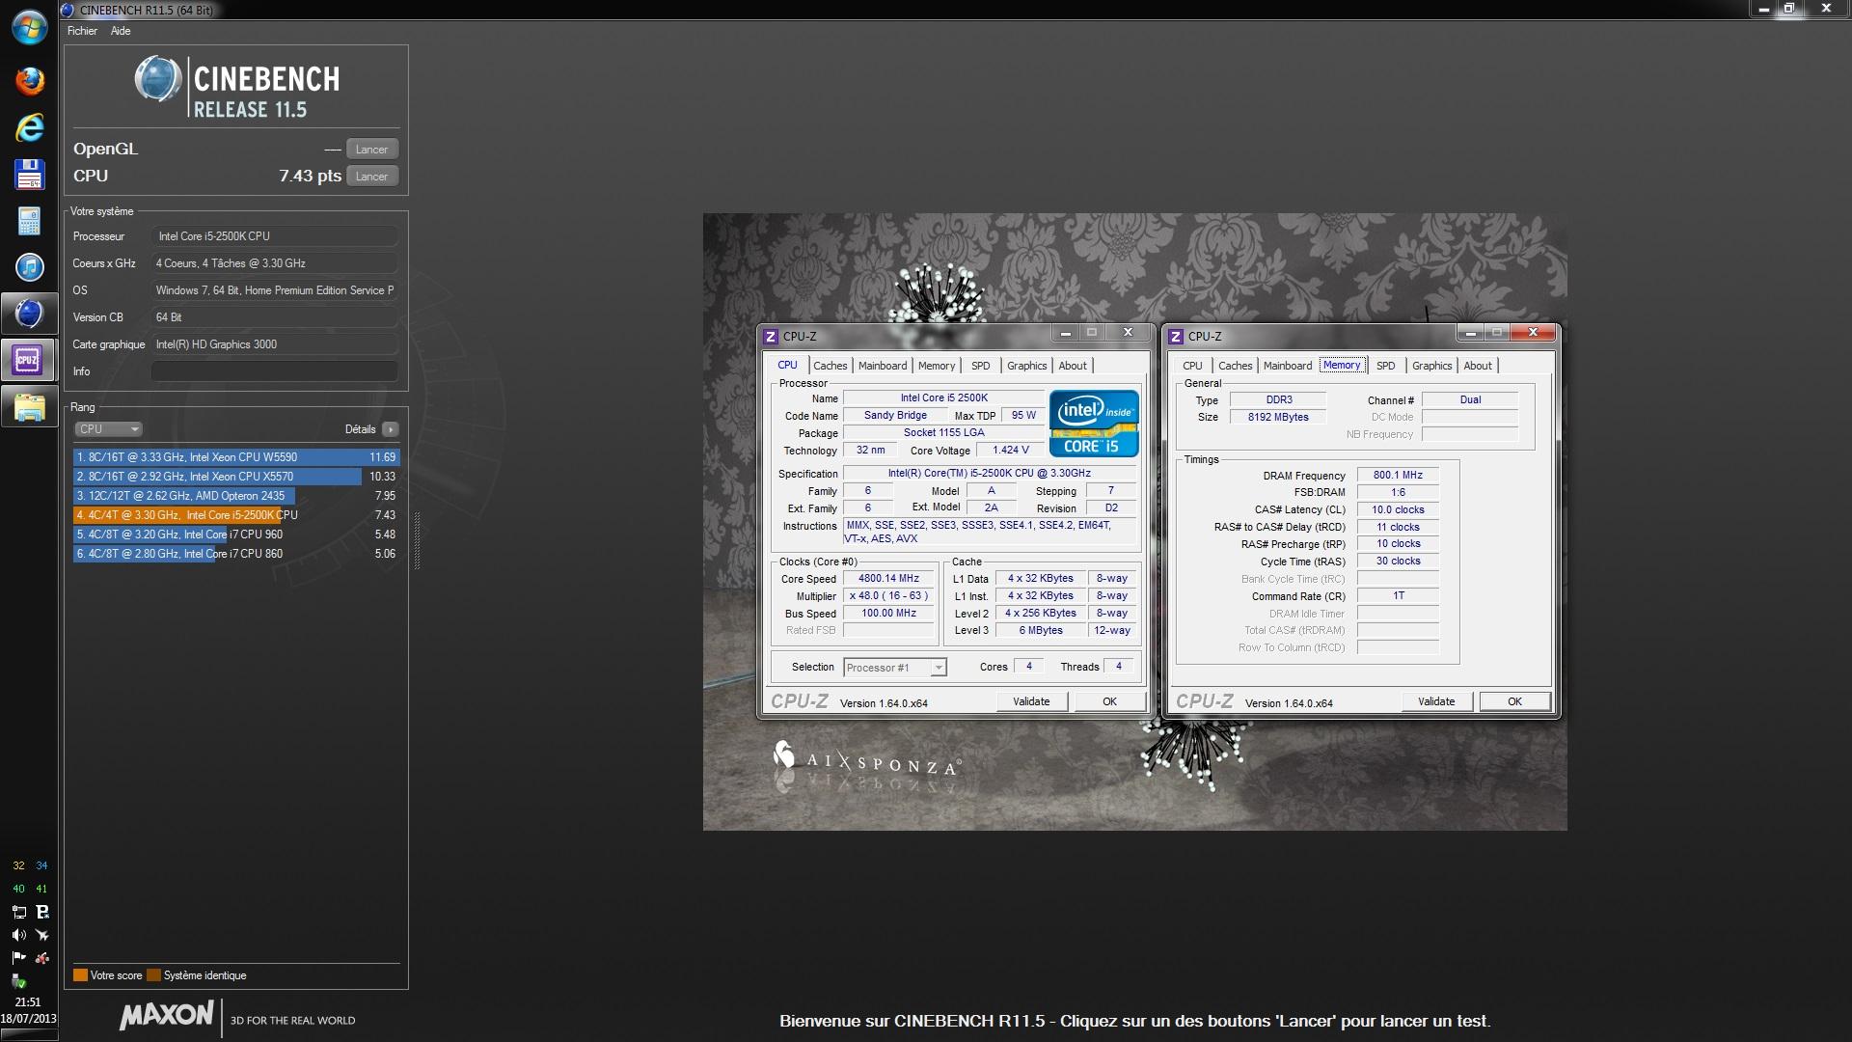The image size is (1852, 1042).
Task: Open the Aide menu
Action: (x=121, y=31)
